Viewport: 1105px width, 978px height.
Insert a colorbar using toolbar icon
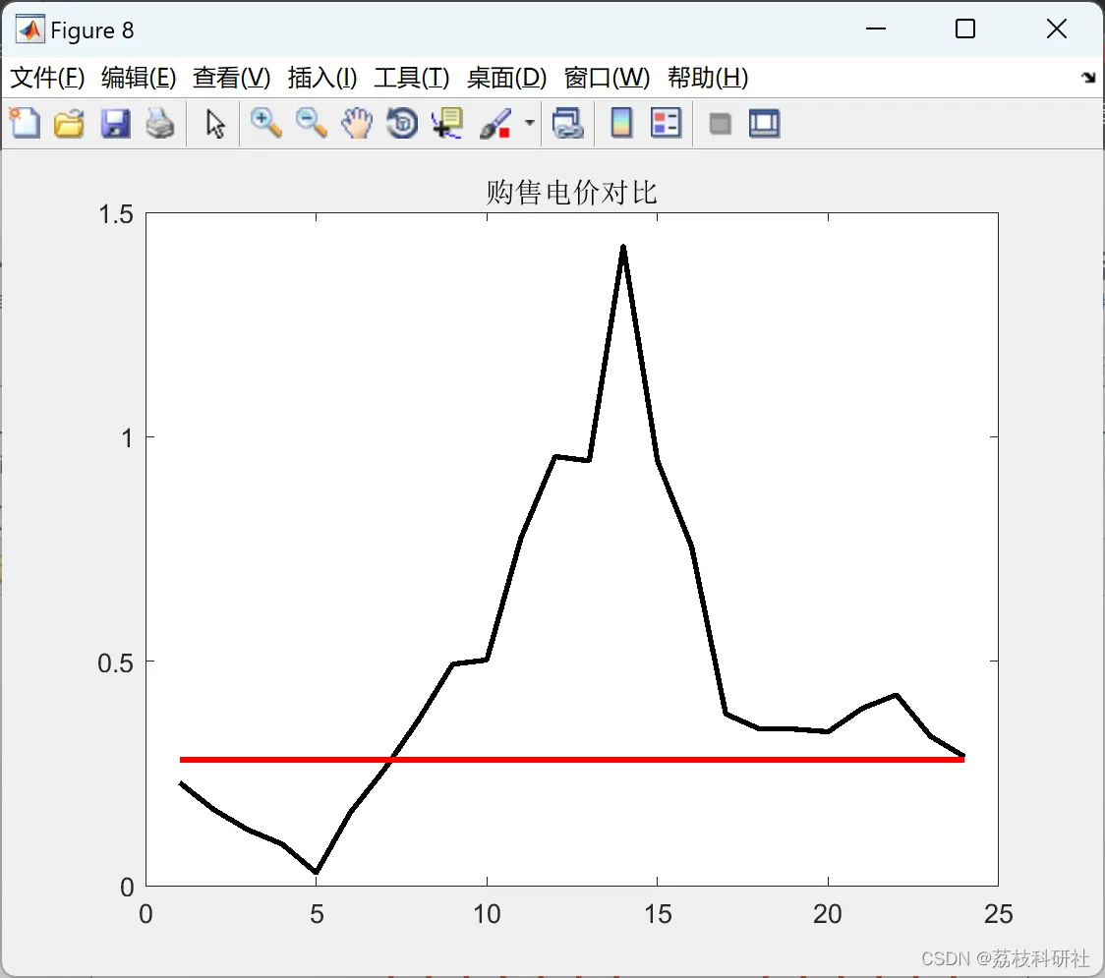click(621, 123)
